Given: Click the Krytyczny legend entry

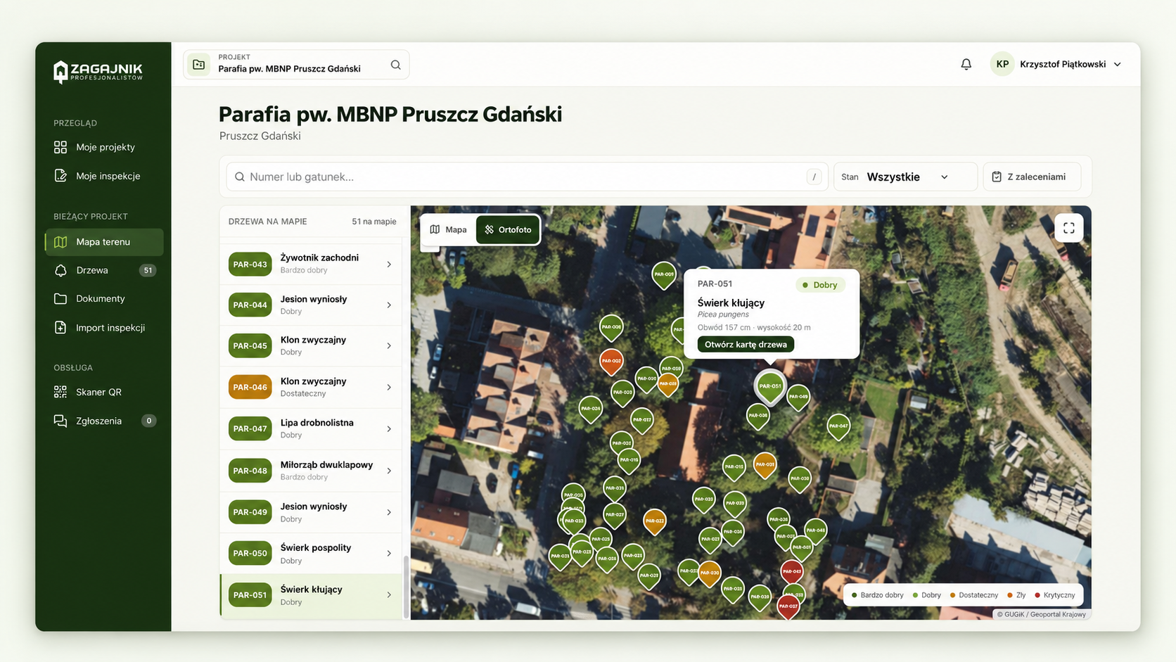Looking at the screenshot, I should click(x=1054, y=595).
